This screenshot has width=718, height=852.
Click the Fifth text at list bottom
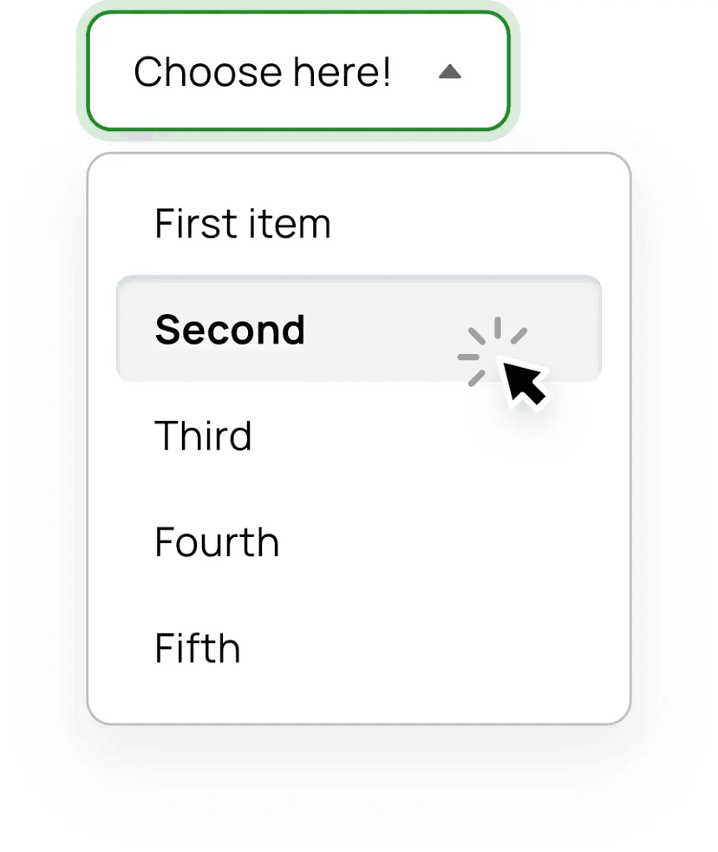point(197,647)
